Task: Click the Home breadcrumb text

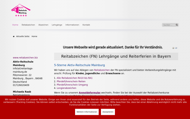Action: point(34,36)
